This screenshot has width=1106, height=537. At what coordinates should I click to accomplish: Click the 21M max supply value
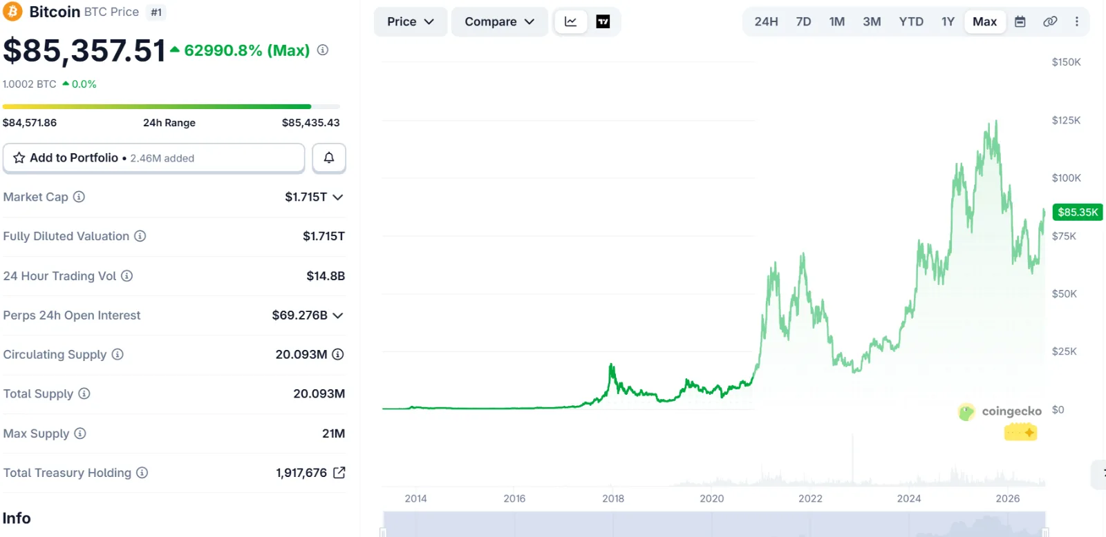333,433
